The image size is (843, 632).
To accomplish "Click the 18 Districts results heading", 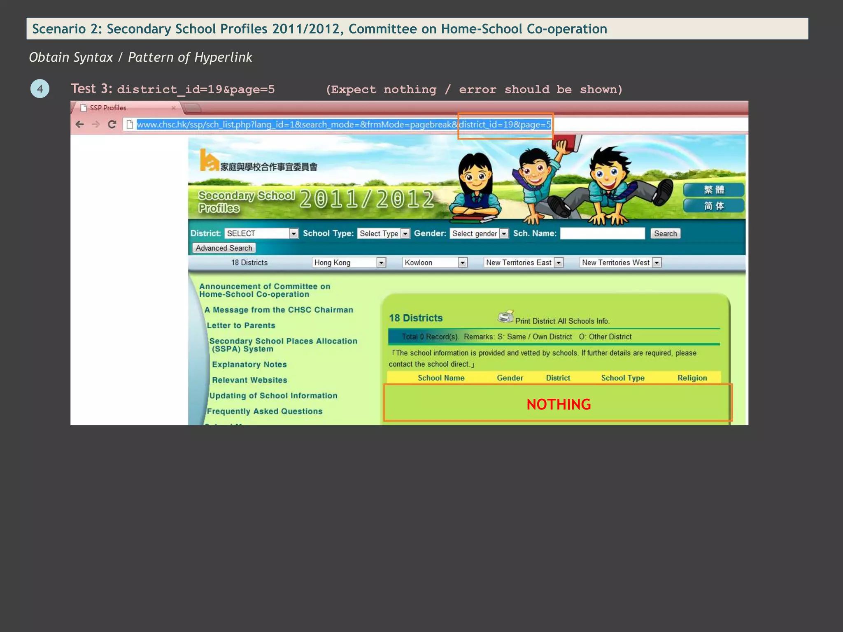I will point(416,318).
